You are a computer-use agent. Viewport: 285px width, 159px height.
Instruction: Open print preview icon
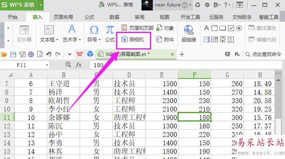pos(40,54)
